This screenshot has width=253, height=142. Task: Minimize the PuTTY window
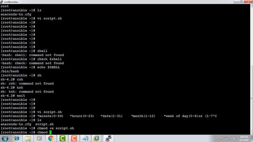point(236,2)
